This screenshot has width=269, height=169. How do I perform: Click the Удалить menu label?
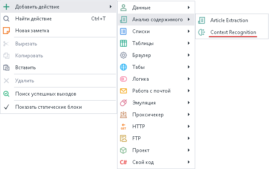pos(25,81)
